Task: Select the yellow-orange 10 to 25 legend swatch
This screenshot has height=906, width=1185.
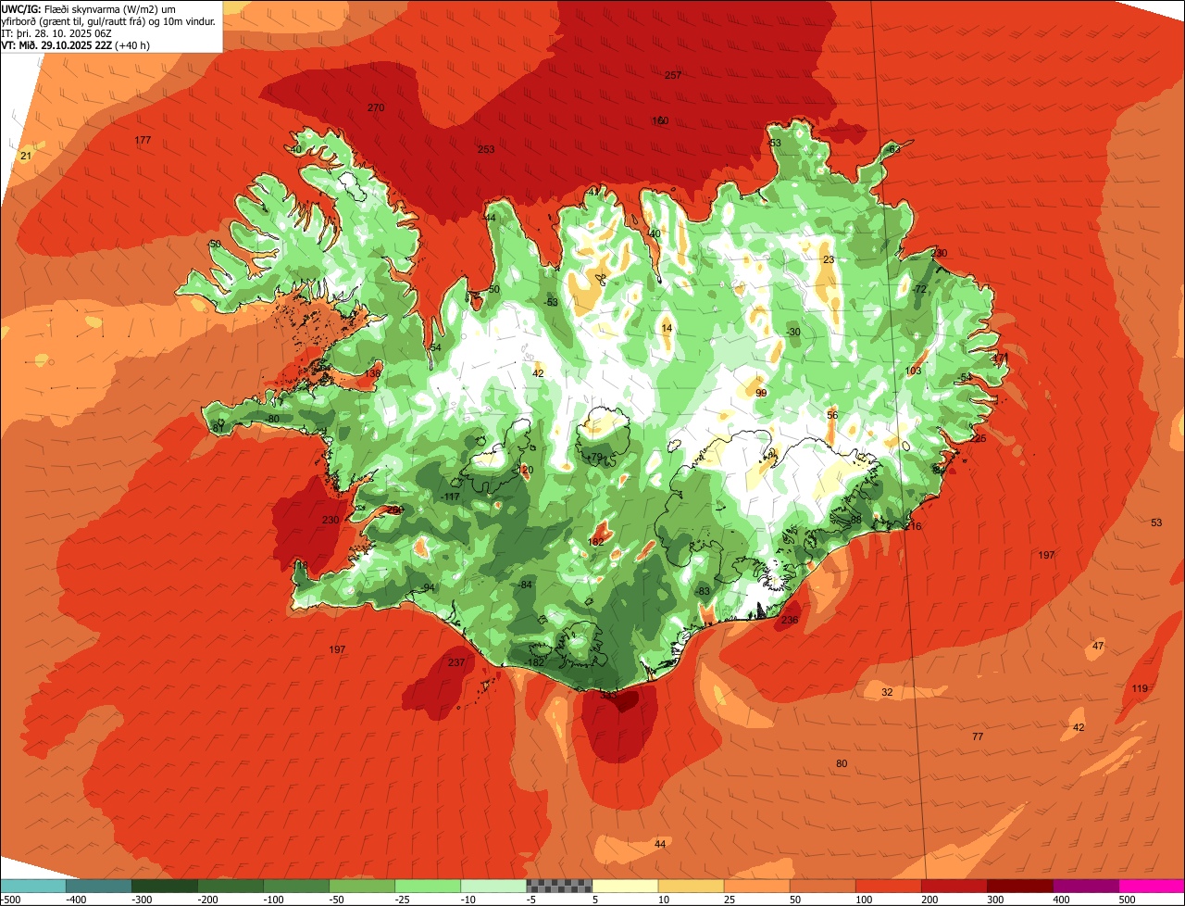Action: pyautogui.click(x=690, y=886)
